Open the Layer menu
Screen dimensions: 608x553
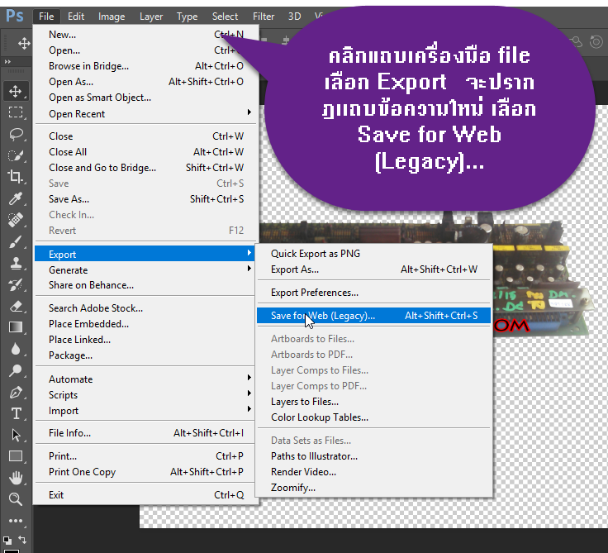point(151,17)
